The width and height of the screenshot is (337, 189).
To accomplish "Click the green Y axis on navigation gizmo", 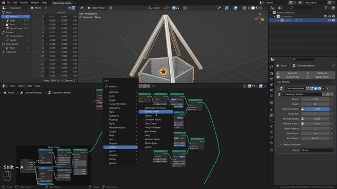I will pos(263,19).
